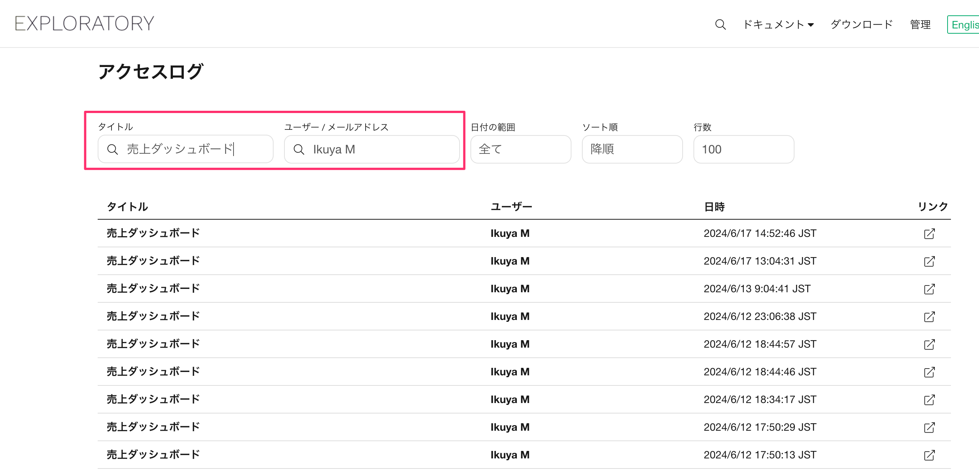979x473 pixels.
Task: Open the external link for the 18:44:57 log entry
Action: coord(929,345)
